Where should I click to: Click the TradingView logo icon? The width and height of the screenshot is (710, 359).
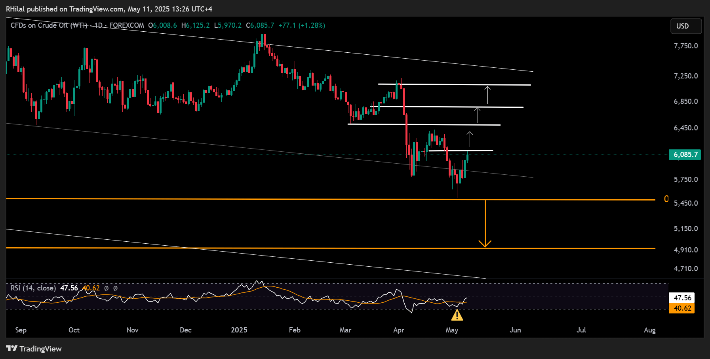point(11,349)
